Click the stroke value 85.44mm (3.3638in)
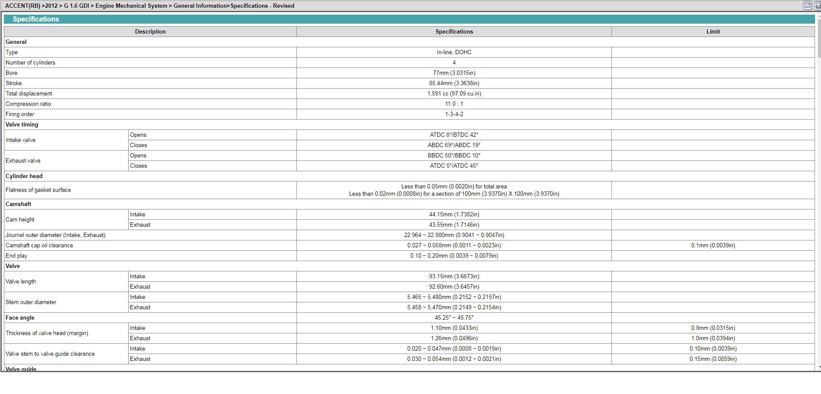This screenshot has height=394, width=821. click(x=454, y=83)
